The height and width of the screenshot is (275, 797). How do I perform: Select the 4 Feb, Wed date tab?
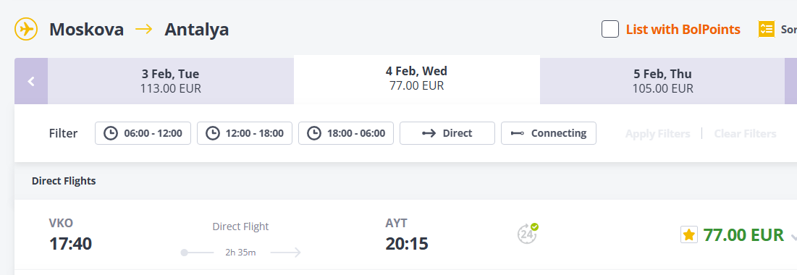417,80
